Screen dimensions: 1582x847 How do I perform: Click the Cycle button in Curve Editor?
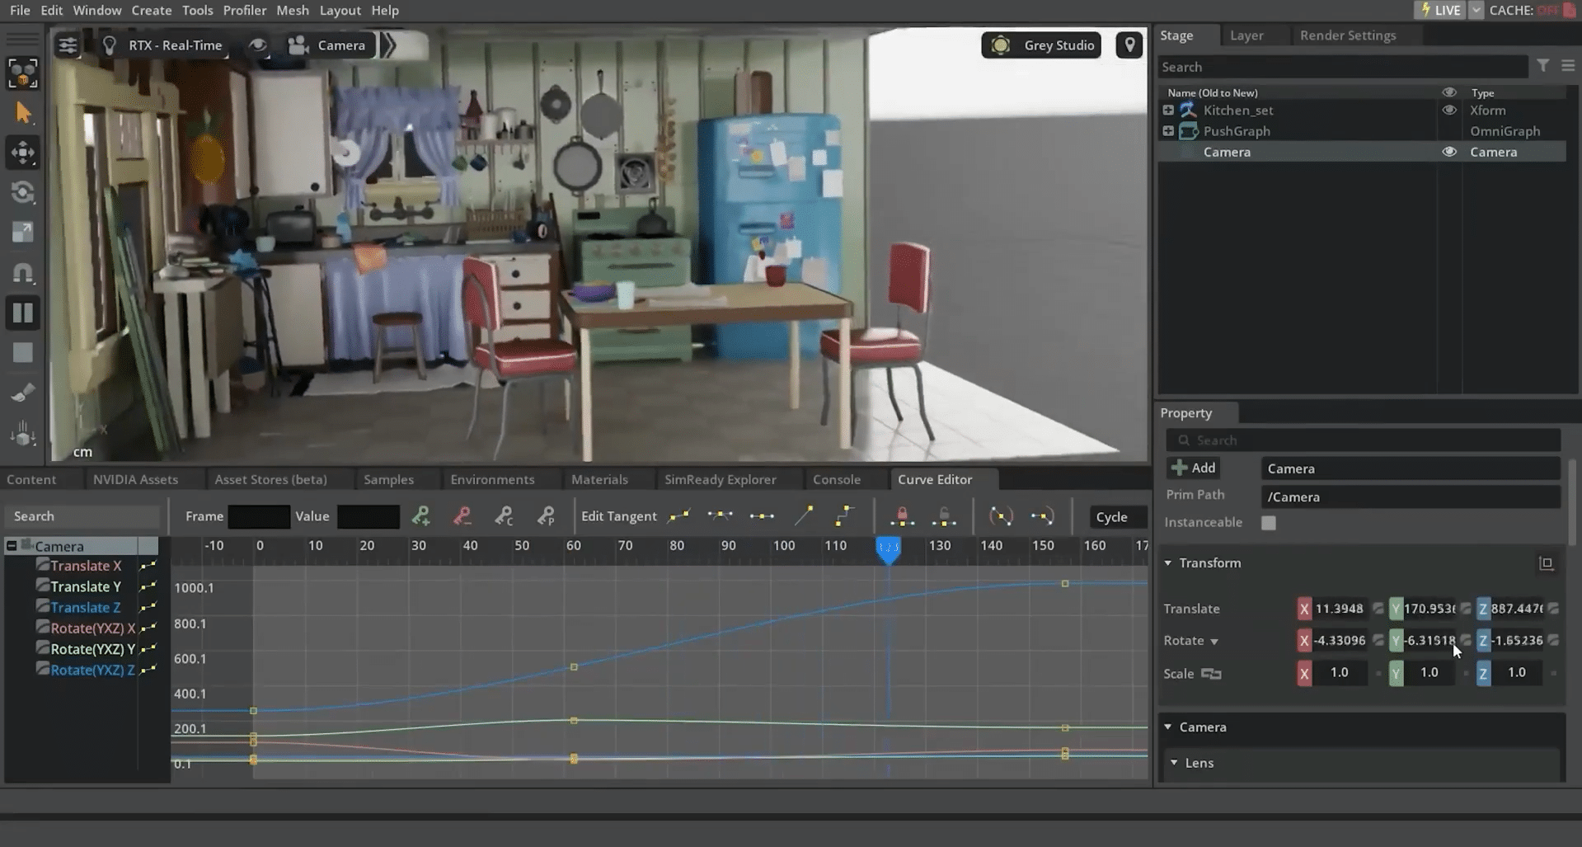1111,517
